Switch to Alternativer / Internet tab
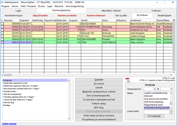This screenshot has width=177, height=126. [111, 11]
